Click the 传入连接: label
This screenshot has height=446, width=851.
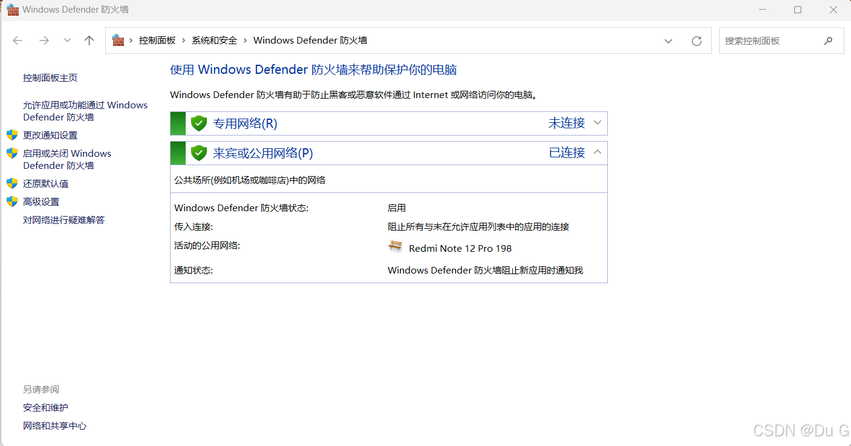point(194,227)
